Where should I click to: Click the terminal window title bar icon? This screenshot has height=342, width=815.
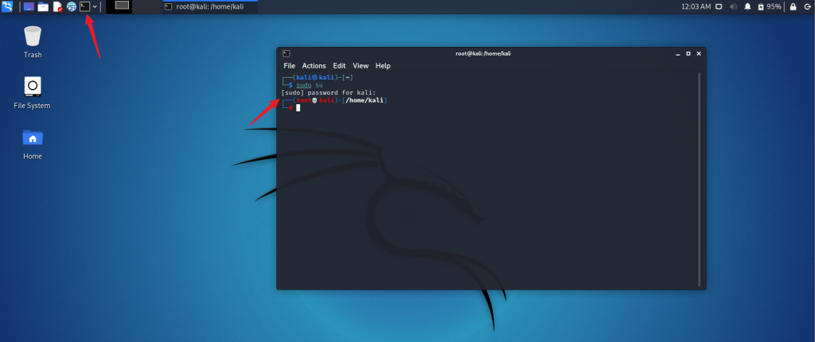click(x=286, y=53)
